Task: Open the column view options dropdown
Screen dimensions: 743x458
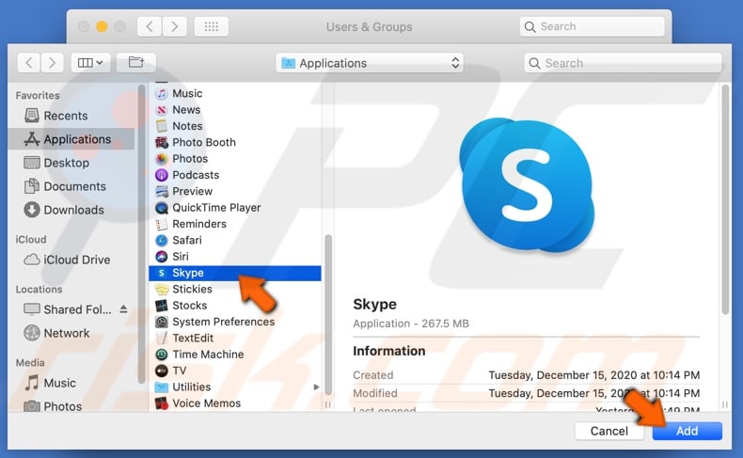Action: (90, 62)
